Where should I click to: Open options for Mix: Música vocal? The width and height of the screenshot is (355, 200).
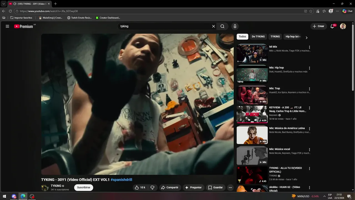[310, 149]
